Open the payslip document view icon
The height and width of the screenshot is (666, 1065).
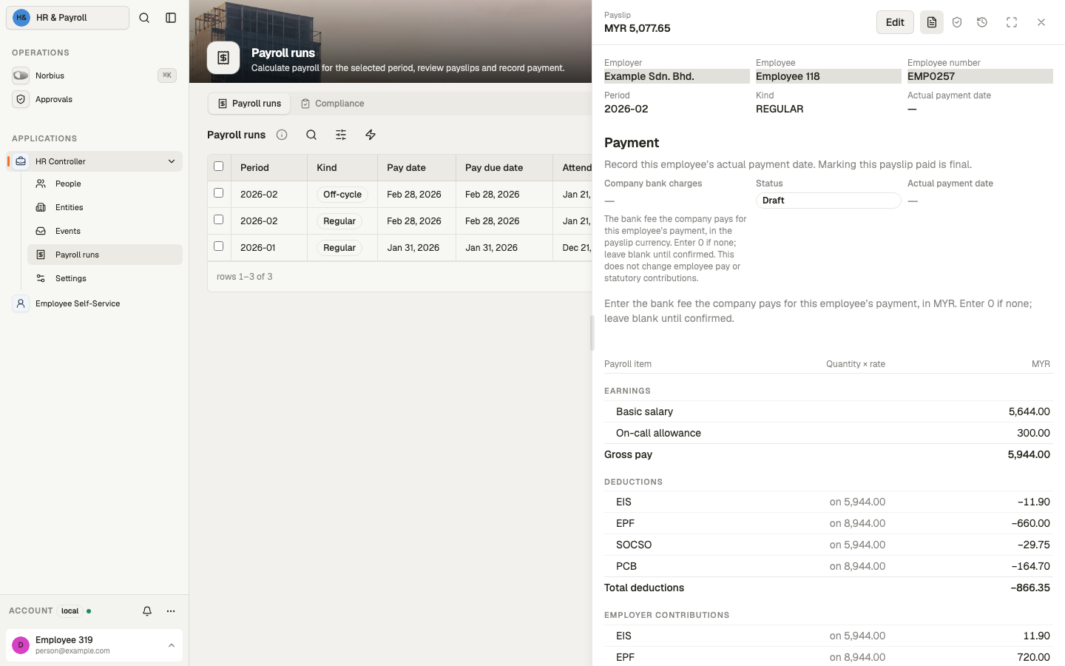932,22
